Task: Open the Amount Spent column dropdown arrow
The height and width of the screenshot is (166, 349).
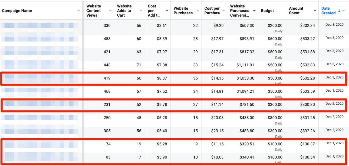Action: point(315,11)
